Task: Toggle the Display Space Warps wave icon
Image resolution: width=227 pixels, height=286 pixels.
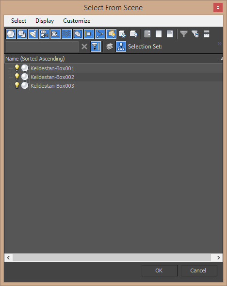Action: [x=66, y=34]
